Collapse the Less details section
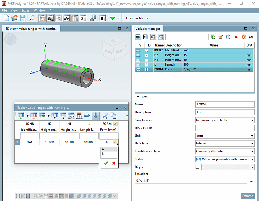 click(x=142, y=97)
